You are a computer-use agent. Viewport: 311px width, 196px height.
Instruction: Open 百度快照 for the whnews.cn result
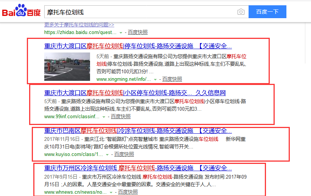coord(128,192)
